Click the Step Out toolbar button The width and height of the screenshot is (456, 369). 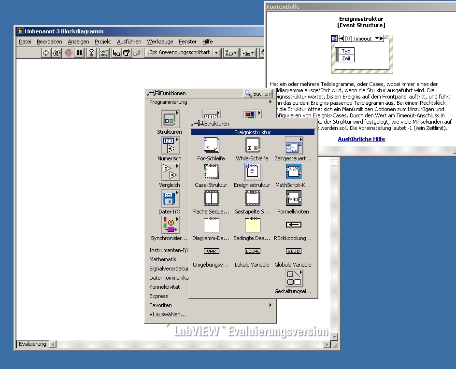click(137, 53)
